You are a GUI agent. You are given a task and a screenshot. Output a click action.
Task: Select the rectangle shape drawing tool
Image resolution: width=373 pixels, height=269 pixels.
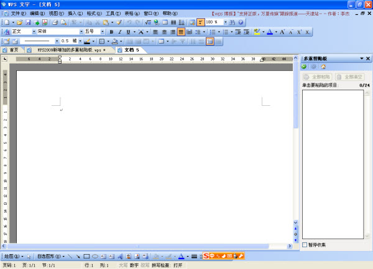[86, 256]
